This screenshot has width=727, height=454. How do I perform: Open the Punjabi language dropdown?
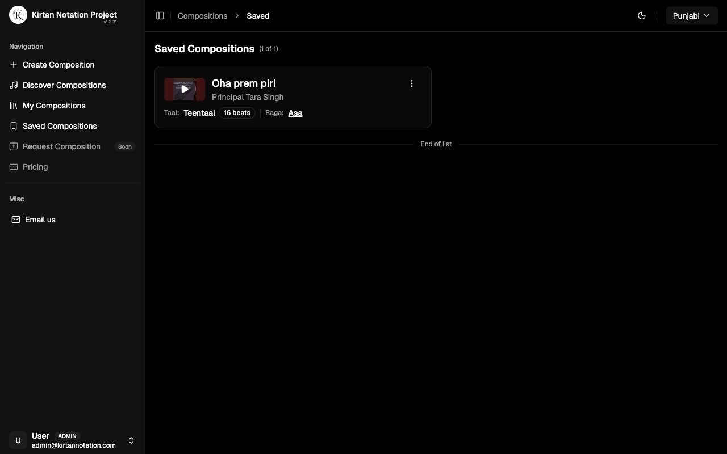[x=691, y=16]
